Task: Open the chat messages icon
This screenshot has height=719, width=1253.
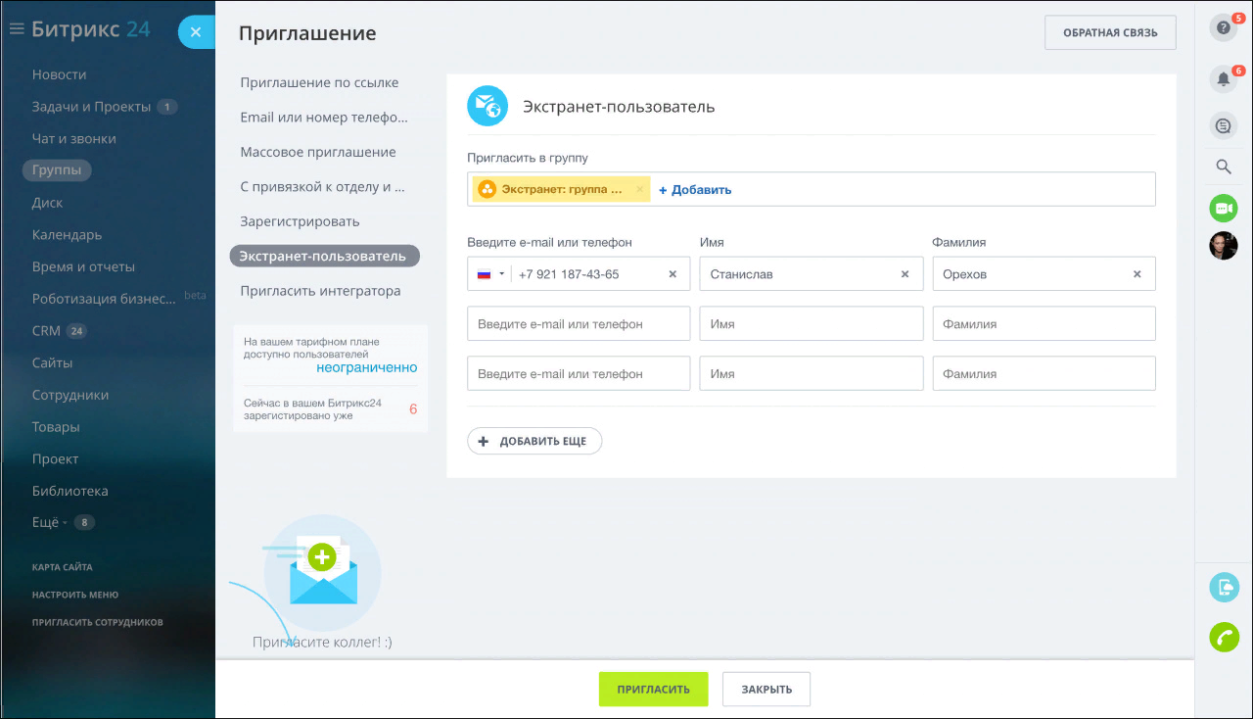Action: [1223, 125]
